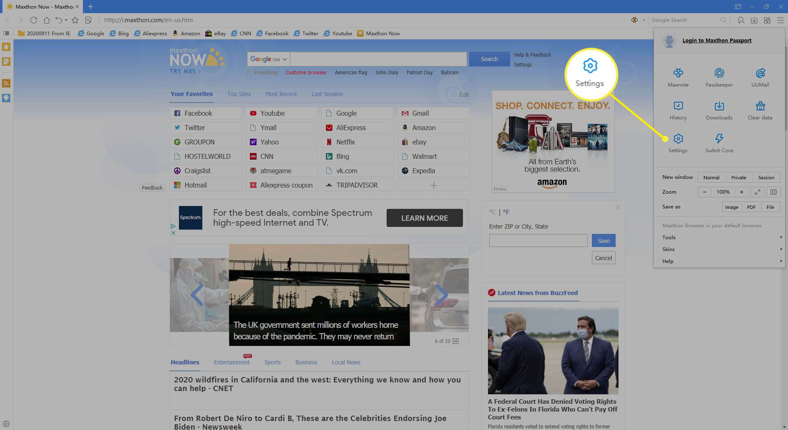Image resolution: width=788 pixels, height=430 pixels.
Task: Open Facebook favorite tile
Action: [206, 113]
